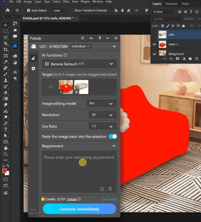
Task: Choose the Hand tool
Action: pyautogui.click(x=5, y=148)
